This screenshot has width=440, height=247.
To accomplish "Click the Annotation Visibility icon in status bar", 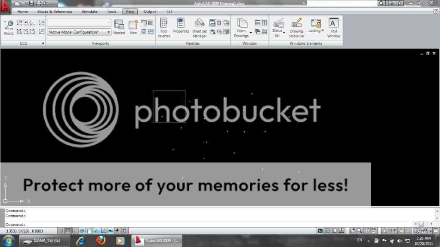I will click(x=401, y=231).
